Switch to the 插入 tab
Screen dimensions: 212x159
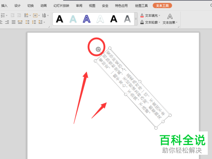tap(4, 6)
